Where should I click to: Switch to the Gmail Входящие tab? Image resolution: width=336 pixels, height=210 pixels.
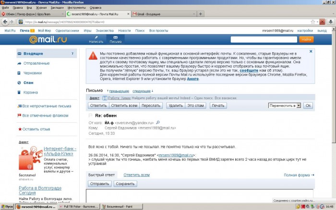(x=164, y=14)
